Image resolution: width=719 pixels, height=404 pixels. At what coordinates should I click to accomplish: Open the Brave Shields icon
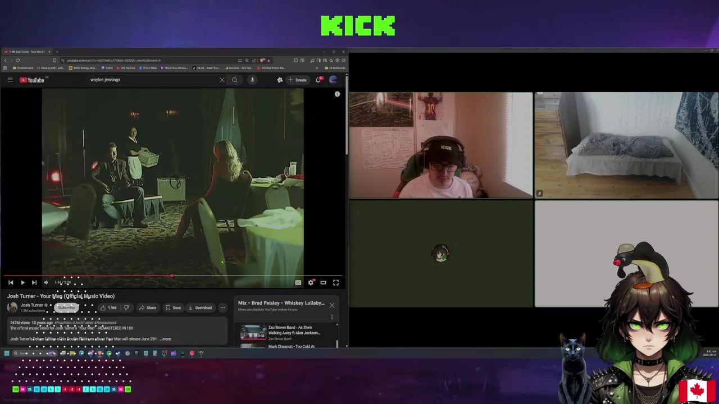[262, 60]
